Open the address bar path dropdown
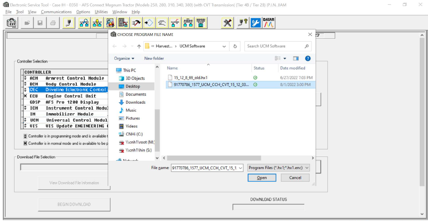Image resolution: width=428 pixels, height=221 pixels. (x=224, y=46)
